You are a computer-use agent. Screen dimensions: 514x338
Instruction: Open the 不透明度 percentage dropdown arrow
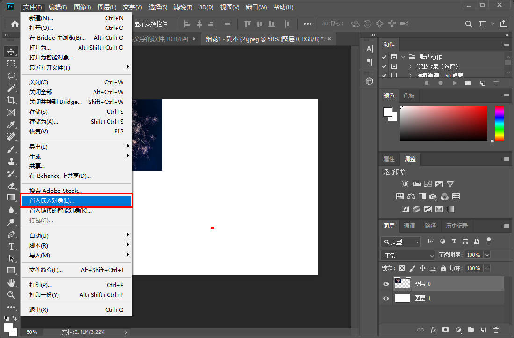487,255
